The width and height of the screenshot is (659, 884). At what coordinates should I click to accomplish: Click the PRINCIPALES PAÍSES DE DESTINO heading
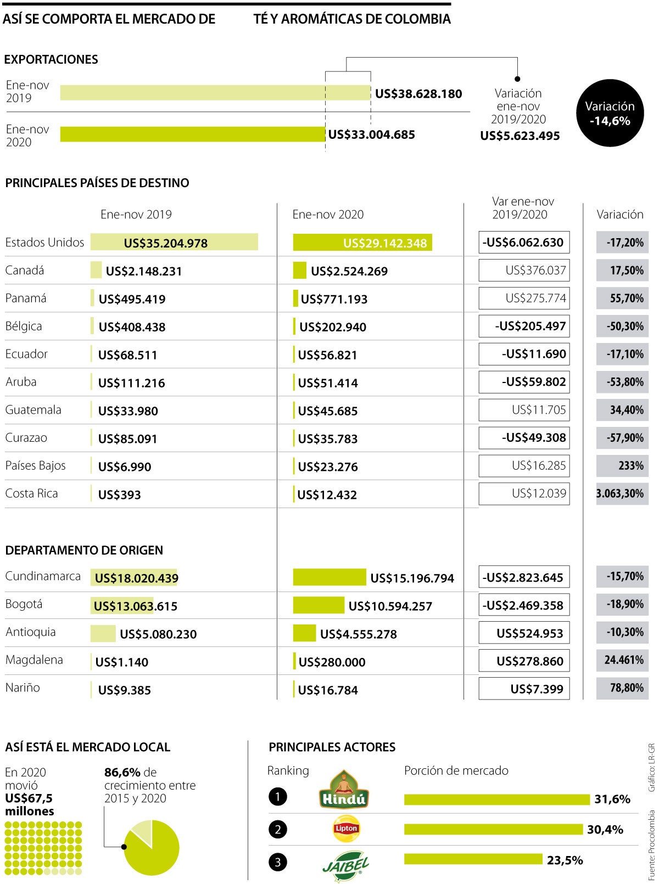click(x=97, y=183)
